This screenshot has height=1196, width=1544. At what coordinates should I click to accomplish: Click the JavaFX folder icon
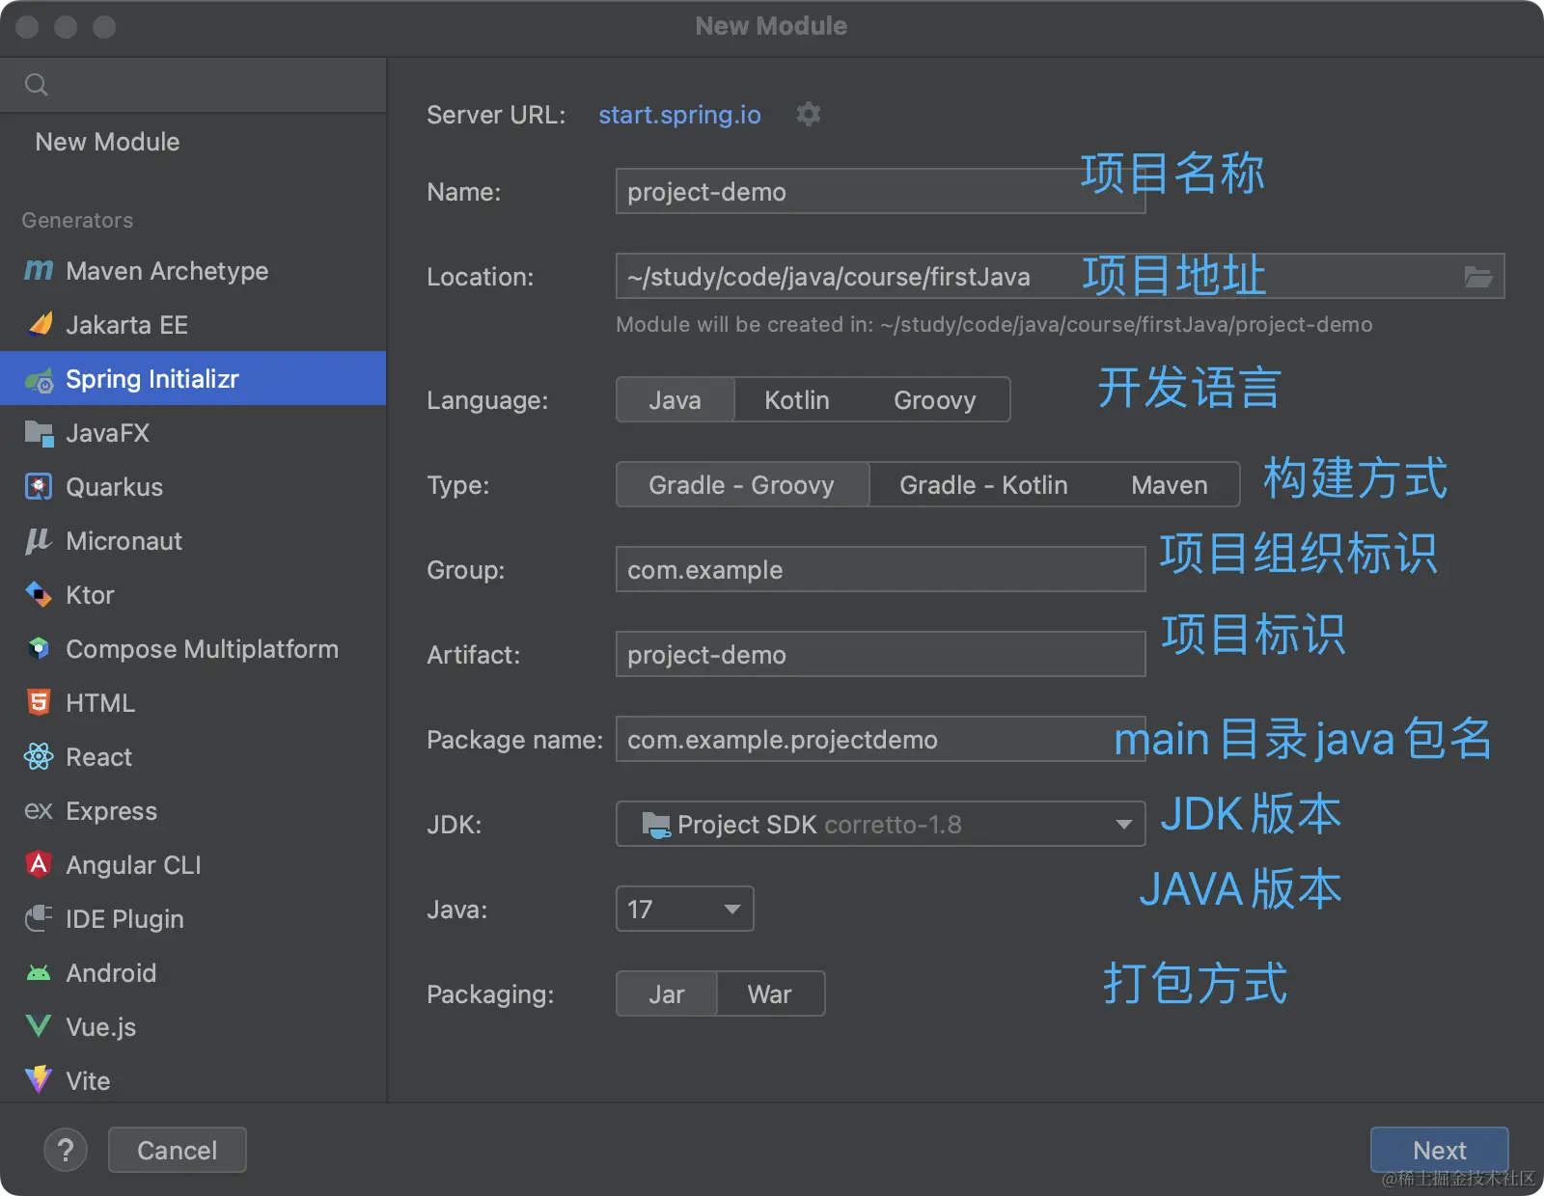pyautogui.click(x=39, y=434)
